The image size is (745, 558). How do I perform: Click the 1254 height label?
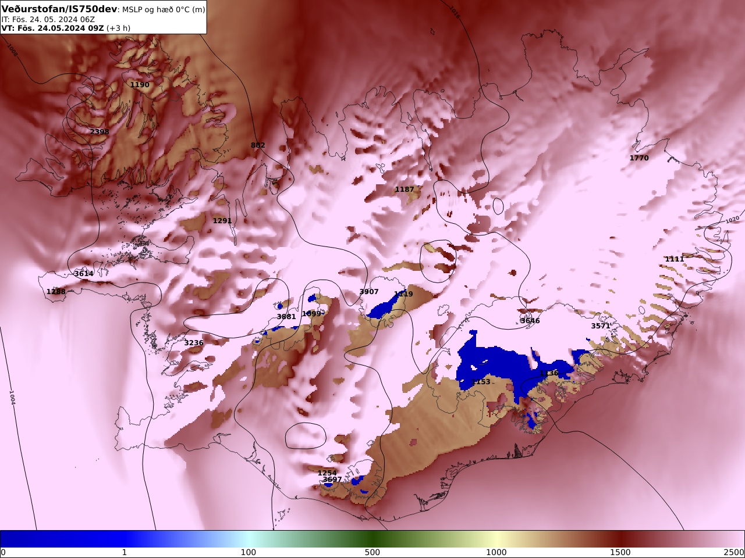(x=327, y=473)
